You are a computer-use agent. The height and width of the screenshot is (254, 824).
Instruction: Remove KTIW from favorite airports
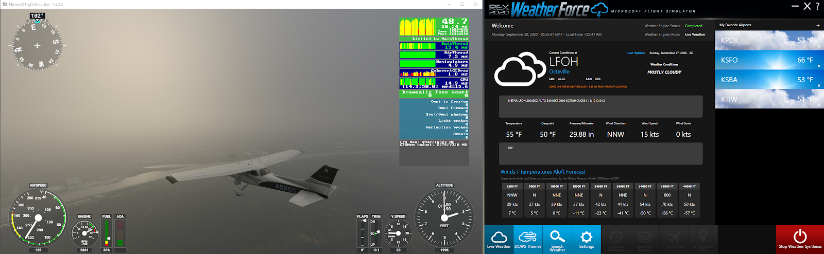pos(819,105)
